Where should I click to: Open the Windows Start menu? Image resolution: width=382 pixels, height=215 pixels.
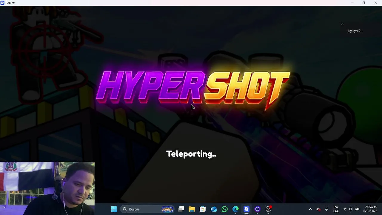tap(114, 209)
